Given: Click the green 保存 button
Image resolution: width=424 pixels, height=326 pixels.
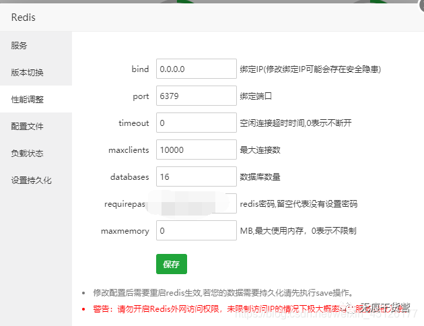Looking at the screenshot, I should 172,264.
